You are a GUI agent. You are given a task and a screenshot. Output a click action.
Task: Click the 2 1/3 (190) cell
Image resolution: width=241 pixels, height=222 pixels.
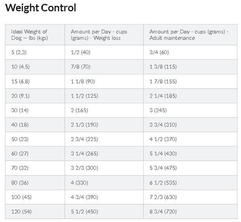(x=104, y=125)
